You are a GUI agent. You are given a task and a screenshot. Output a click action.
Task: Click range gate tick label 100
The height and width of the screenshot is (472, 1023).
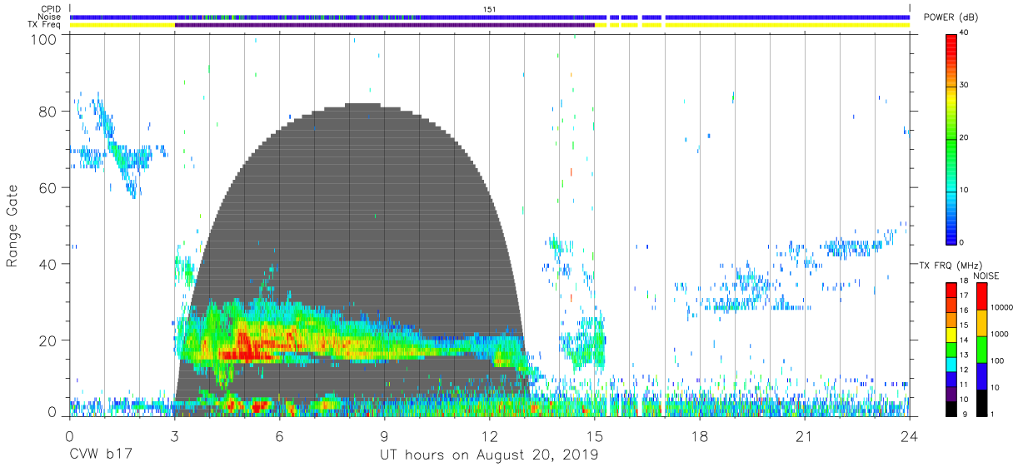coord(45,38)
